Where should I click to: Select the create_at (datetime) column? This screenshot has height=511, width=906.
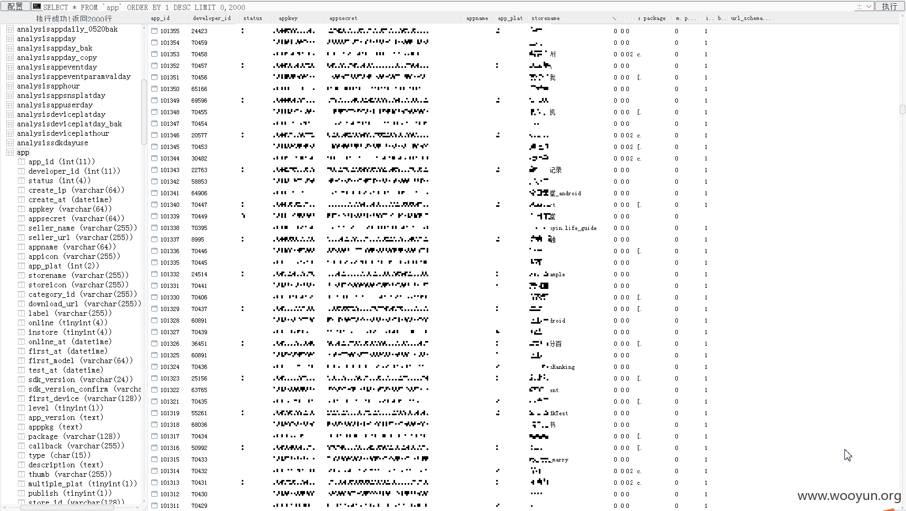tap(70, 199)
